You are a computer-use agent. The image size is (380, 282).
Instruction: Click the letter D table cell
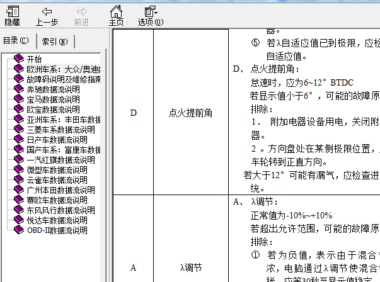pyautogui.click(x=134, y=113)
